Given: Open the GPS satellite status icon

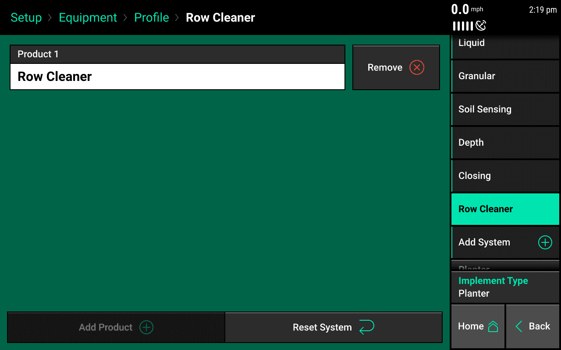Looking at the screenshot, I should (x=481, y=26).
